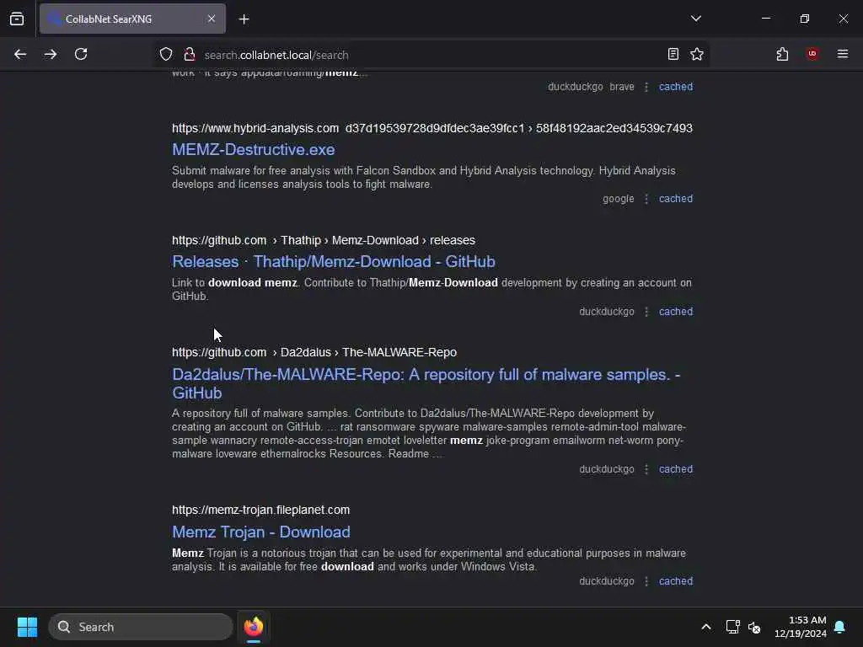Expand options menu for MEMZ-Destructive.exe result
Image resolution: width=863 pixels, height=647 pixels.
pos(646,199)
